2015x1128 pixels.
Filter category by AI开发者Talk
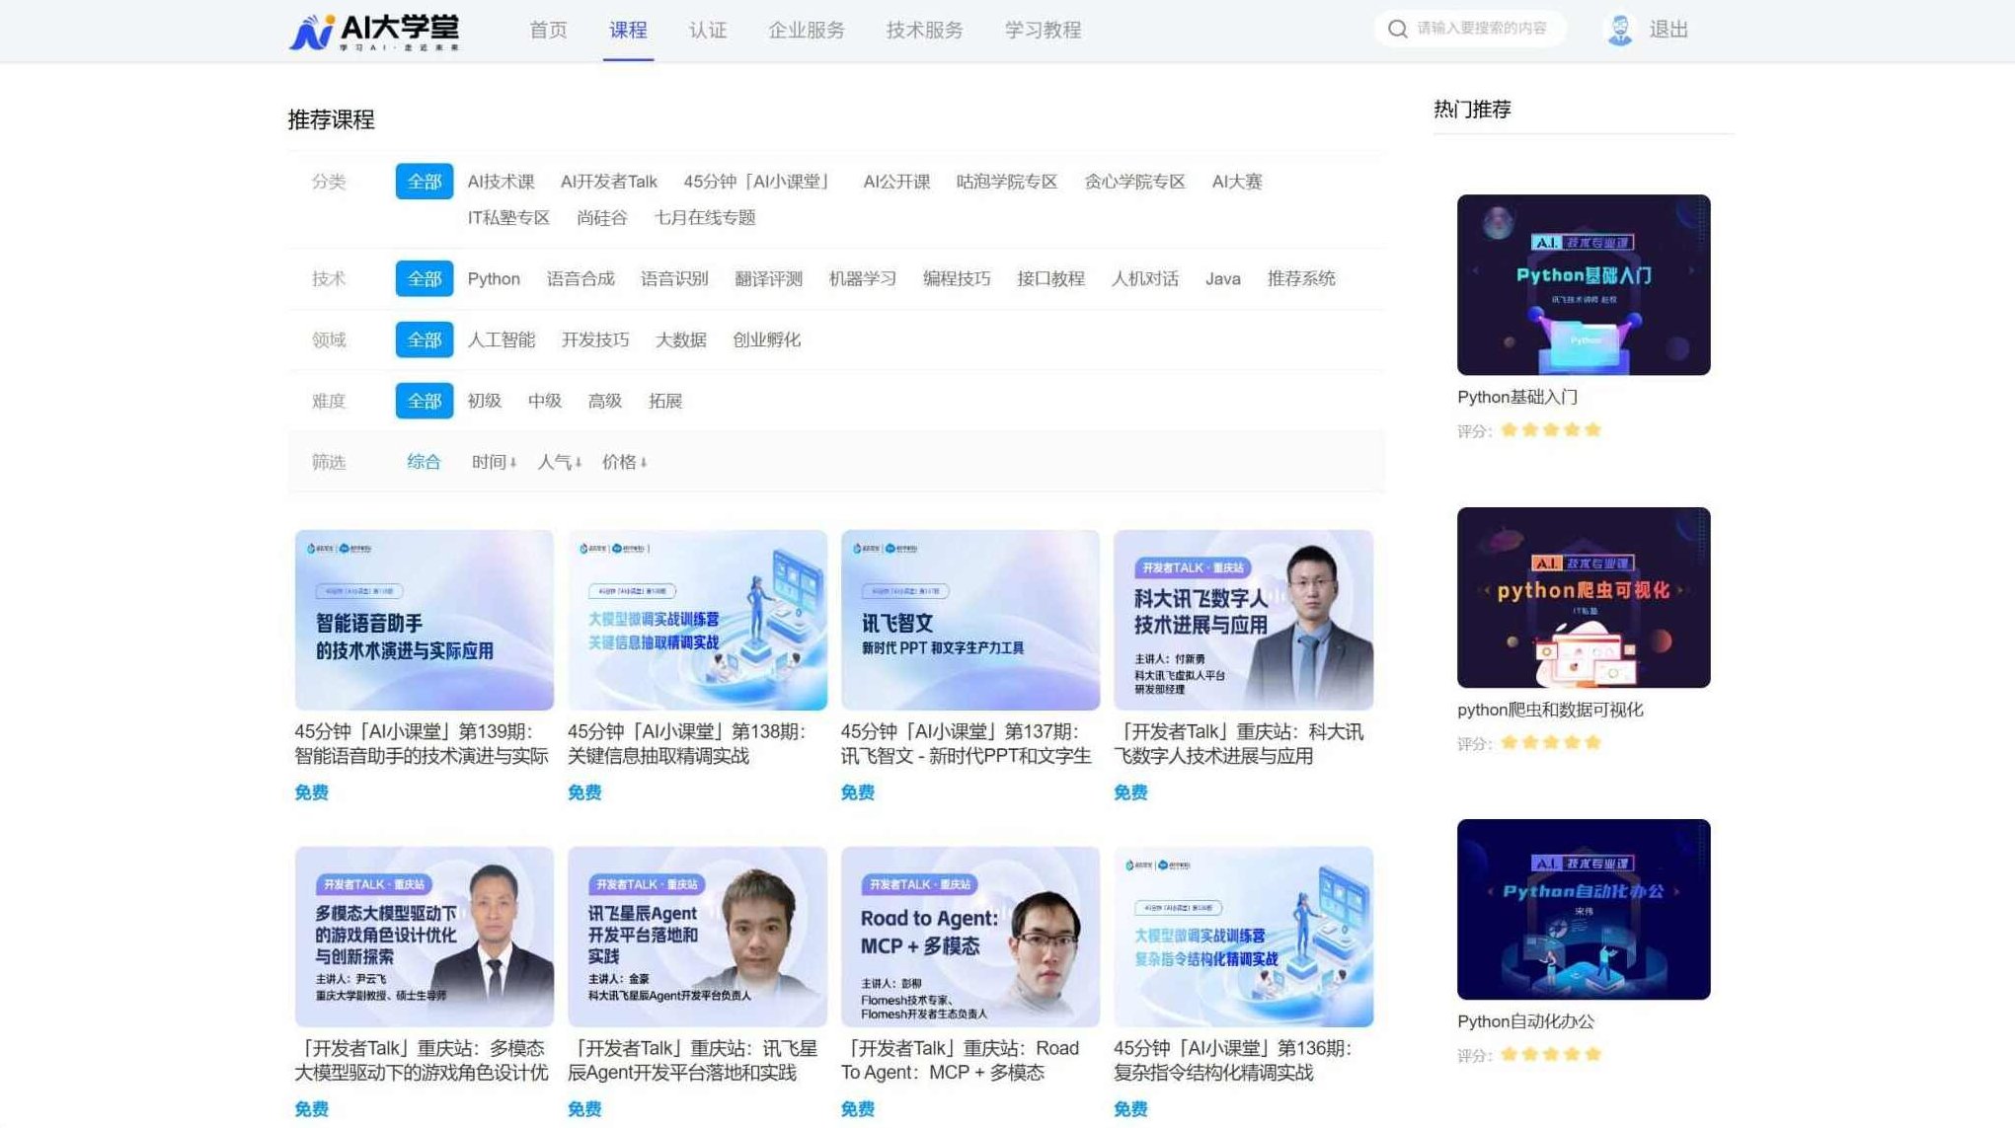608,182
